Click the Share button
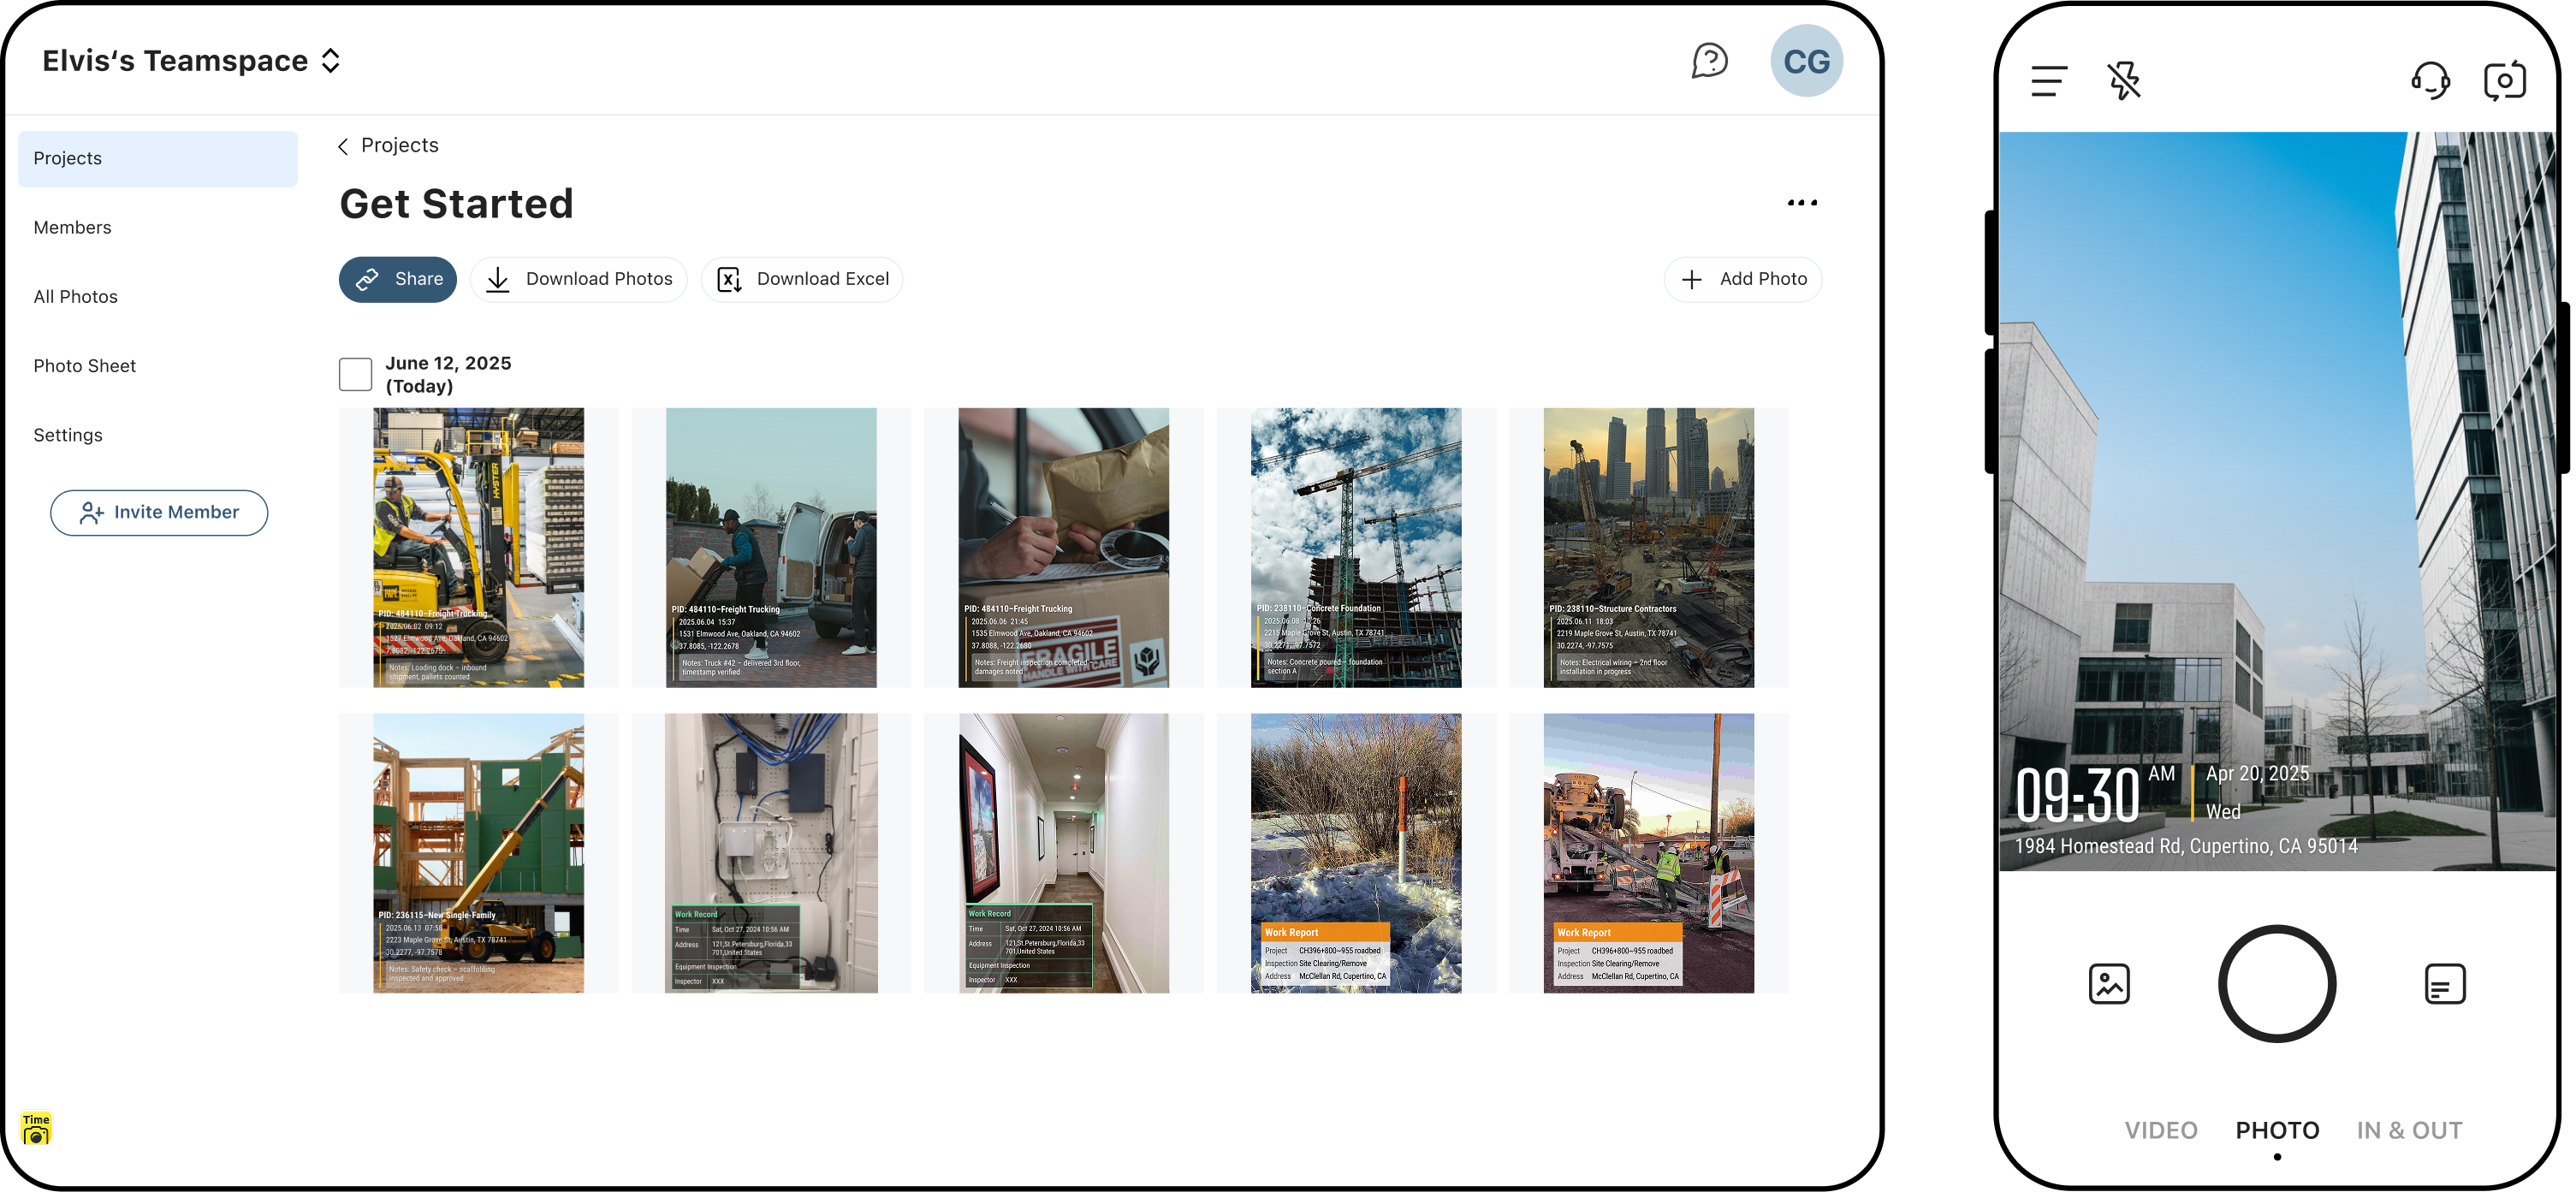The height and width of the screenshot is (1192, 2576). (x=397, y=279)
